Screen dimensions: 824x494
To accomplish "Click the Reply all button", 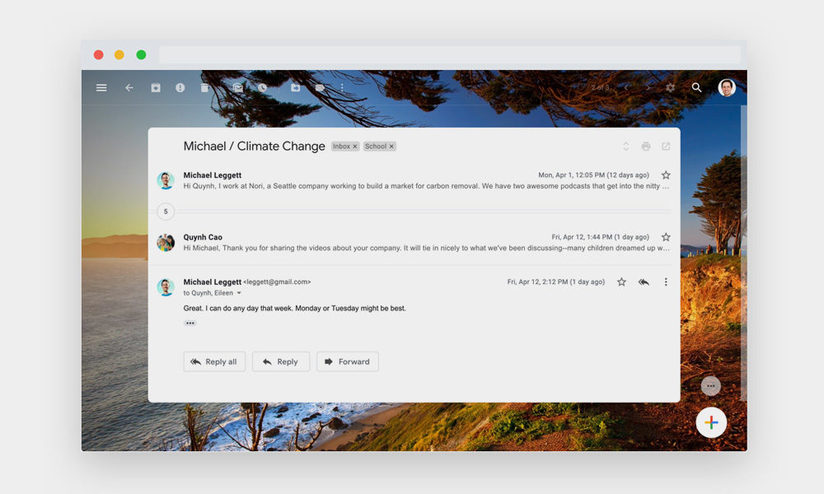I will click(214, 361).
